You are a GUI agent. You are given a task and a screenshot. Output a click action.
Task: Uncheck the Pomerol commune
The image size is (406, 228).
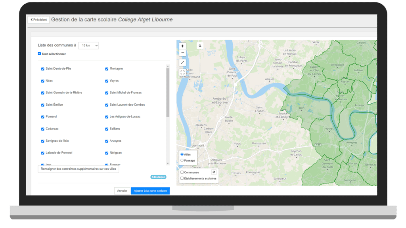(43, 117)
